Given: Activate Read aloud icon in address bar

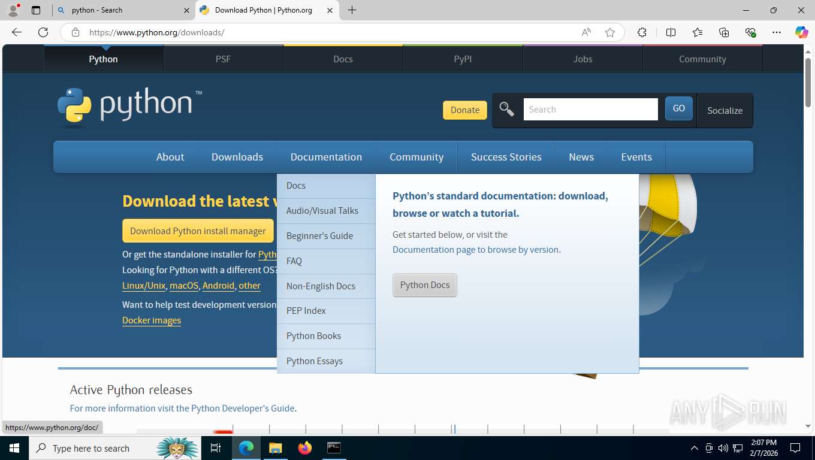Looking at the screenshot, I should point(586,32).
